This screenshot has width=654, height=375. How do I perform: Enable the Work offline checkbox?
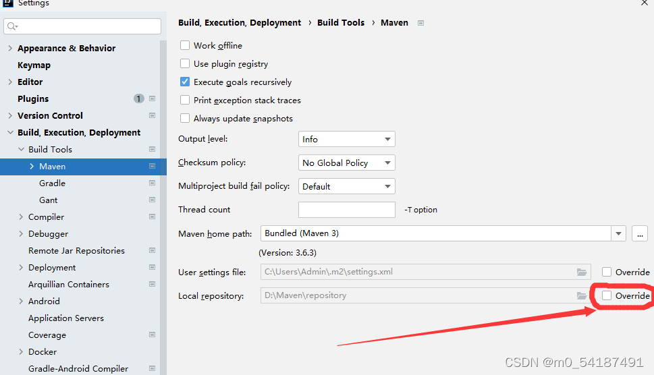pos(185,45)
